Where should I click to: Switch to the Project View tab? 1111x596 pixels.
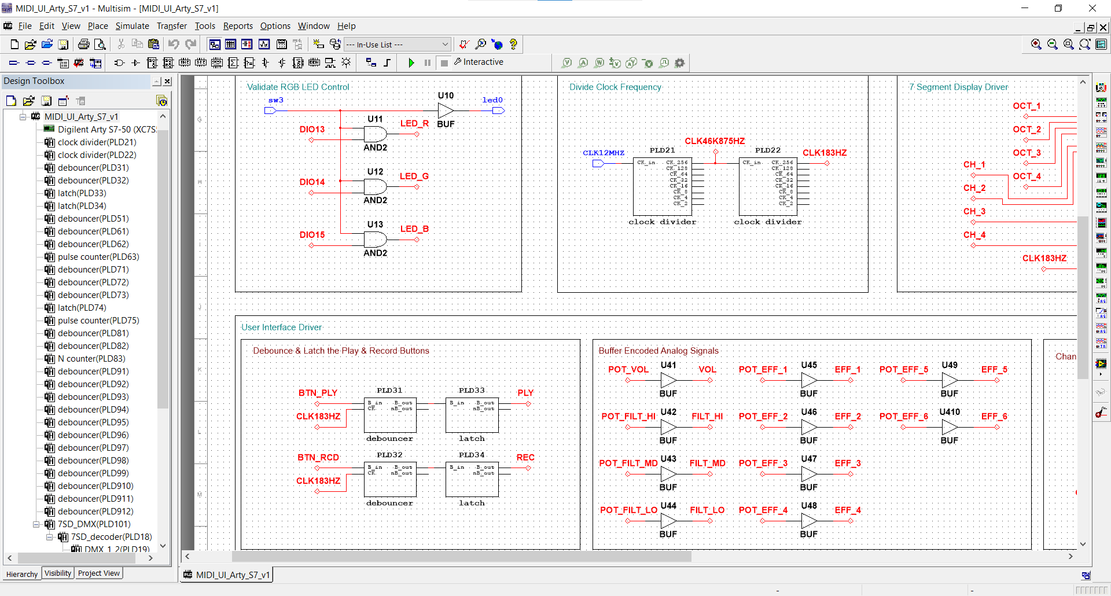coord(99,573)
